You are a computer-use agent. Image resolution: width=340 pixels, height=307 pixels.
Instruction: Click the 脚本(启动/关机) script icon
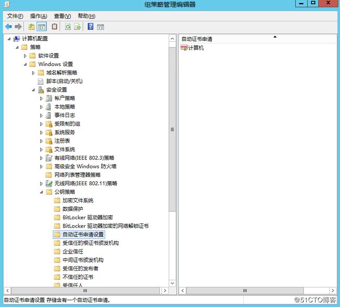(41, 82)
